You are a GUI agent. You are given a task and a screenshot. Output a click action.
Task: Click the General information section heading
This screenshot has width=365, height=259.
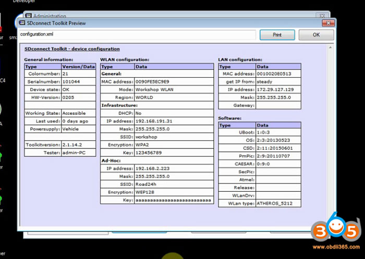[x=48, y=59]
